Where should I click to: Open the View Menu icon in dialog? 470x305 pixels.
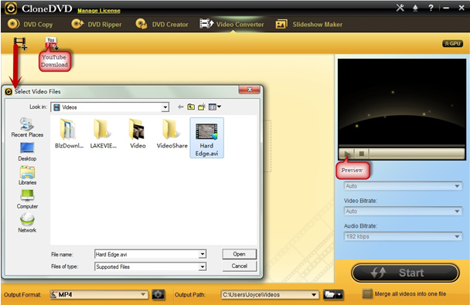pos(215,107)
